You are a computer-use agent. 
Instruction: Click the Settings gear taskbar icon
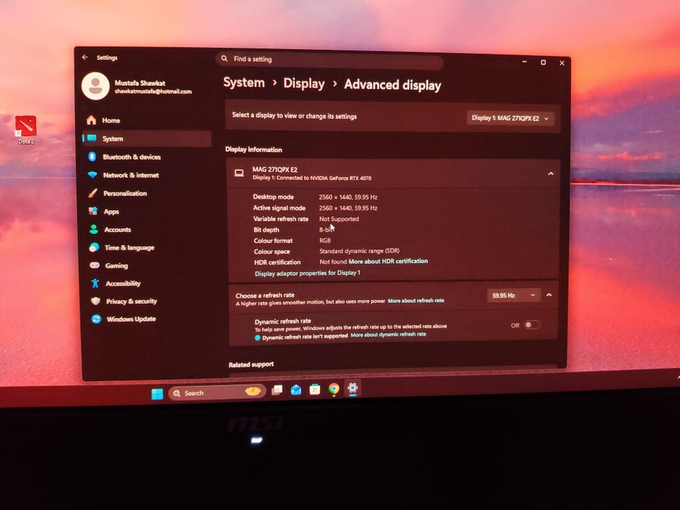pos(353,387)
